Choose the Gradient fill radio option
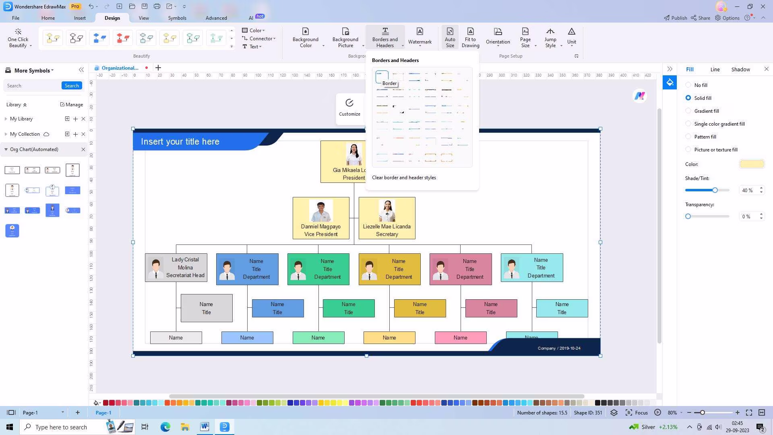 coord(688,111)
